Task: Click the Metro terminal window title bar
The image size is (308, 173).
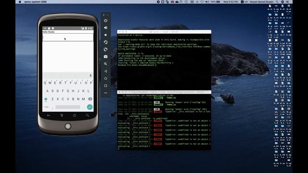Action: [x=164, y=92]
